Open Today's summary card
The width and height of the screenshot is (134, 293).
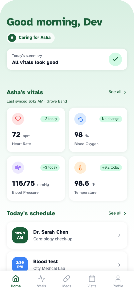(x=67, y=59)
